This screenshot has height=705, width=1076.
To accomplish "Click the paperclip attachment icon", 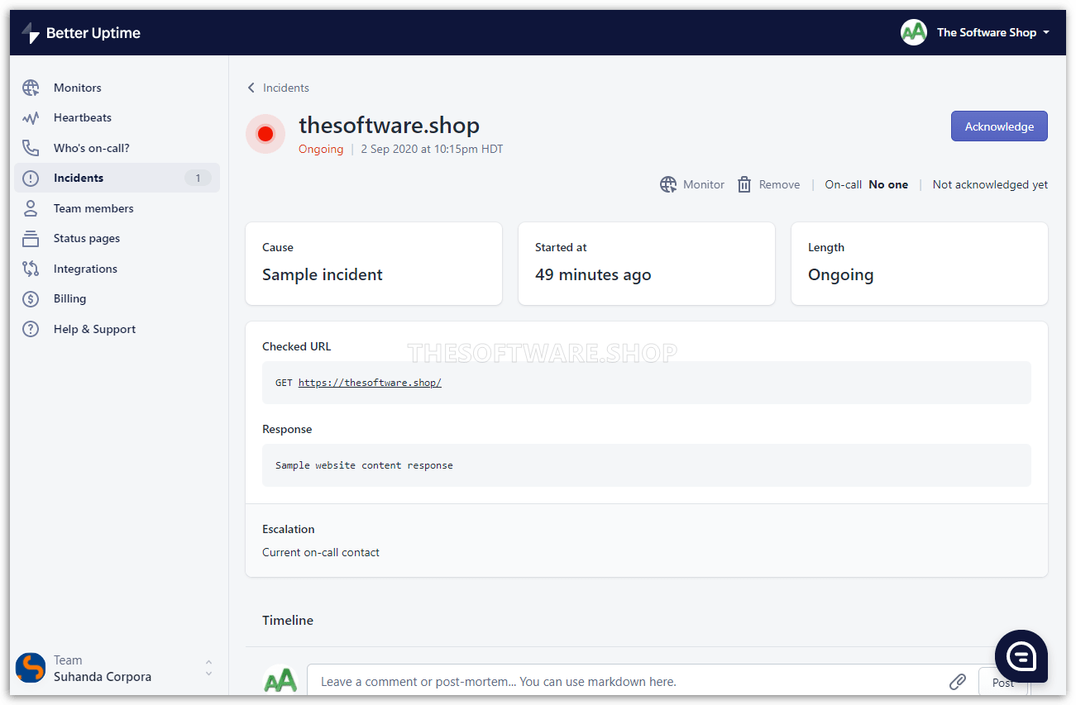I will [958, 682].
